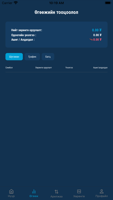Image resolution: width=113 pixels, height=200 pixels.
Task: Tap the Үнэлгээ column header
Action: pos(69,68)
